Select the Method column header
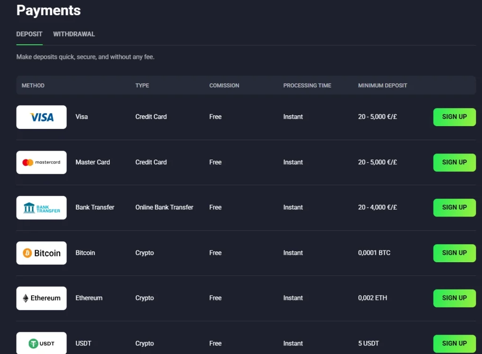Viewport: 482px width, 354px height. [33, 85]
